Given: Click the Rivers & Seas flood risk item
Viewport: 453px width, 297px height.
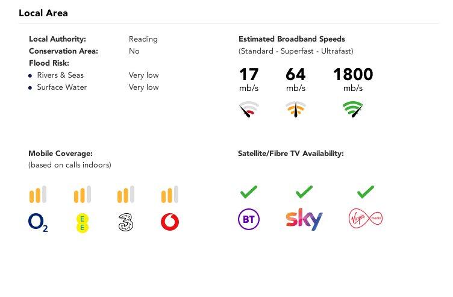Looking at the screenshot, I should [x=60, y=75].
